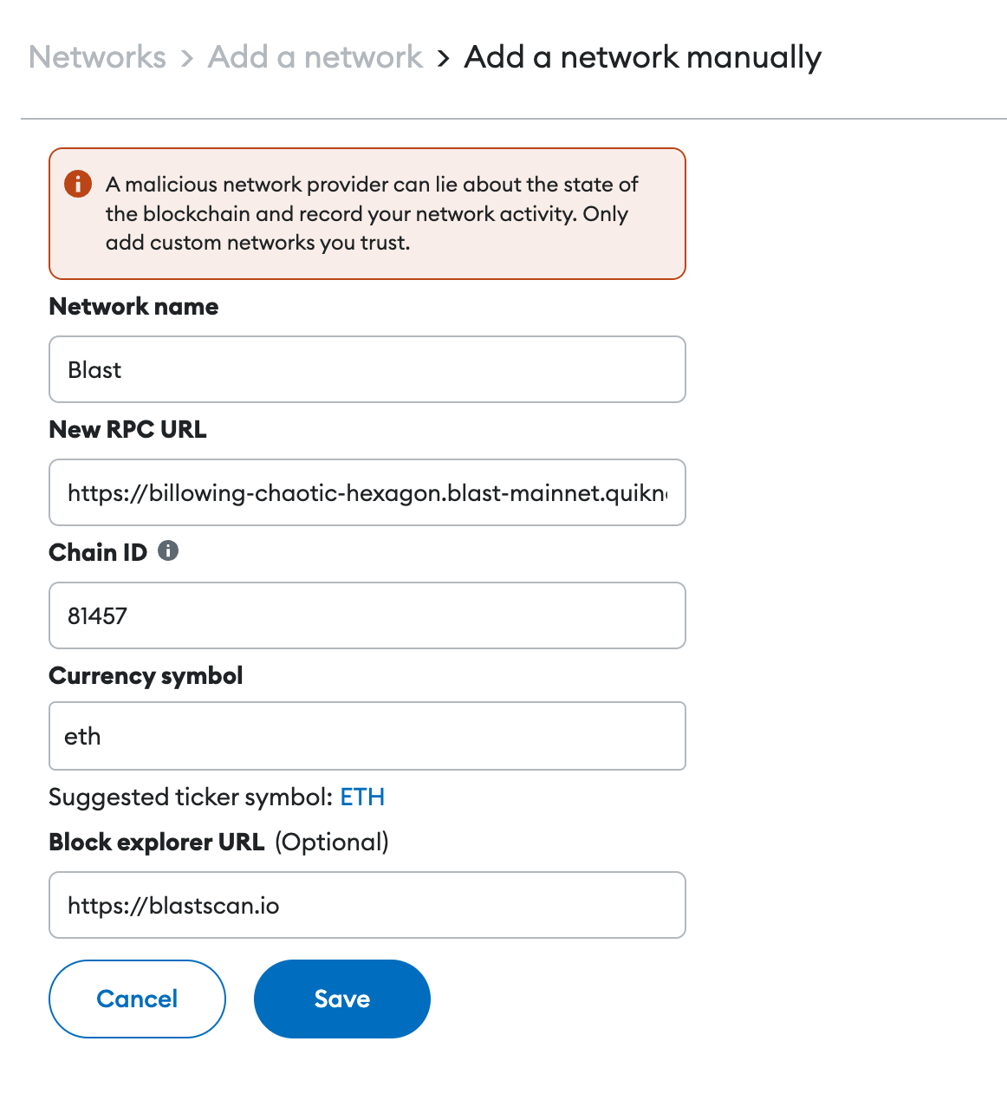Click the Add a network manually breadcrumb
Screen dimensions: 1007x1113
coord(642,56)
